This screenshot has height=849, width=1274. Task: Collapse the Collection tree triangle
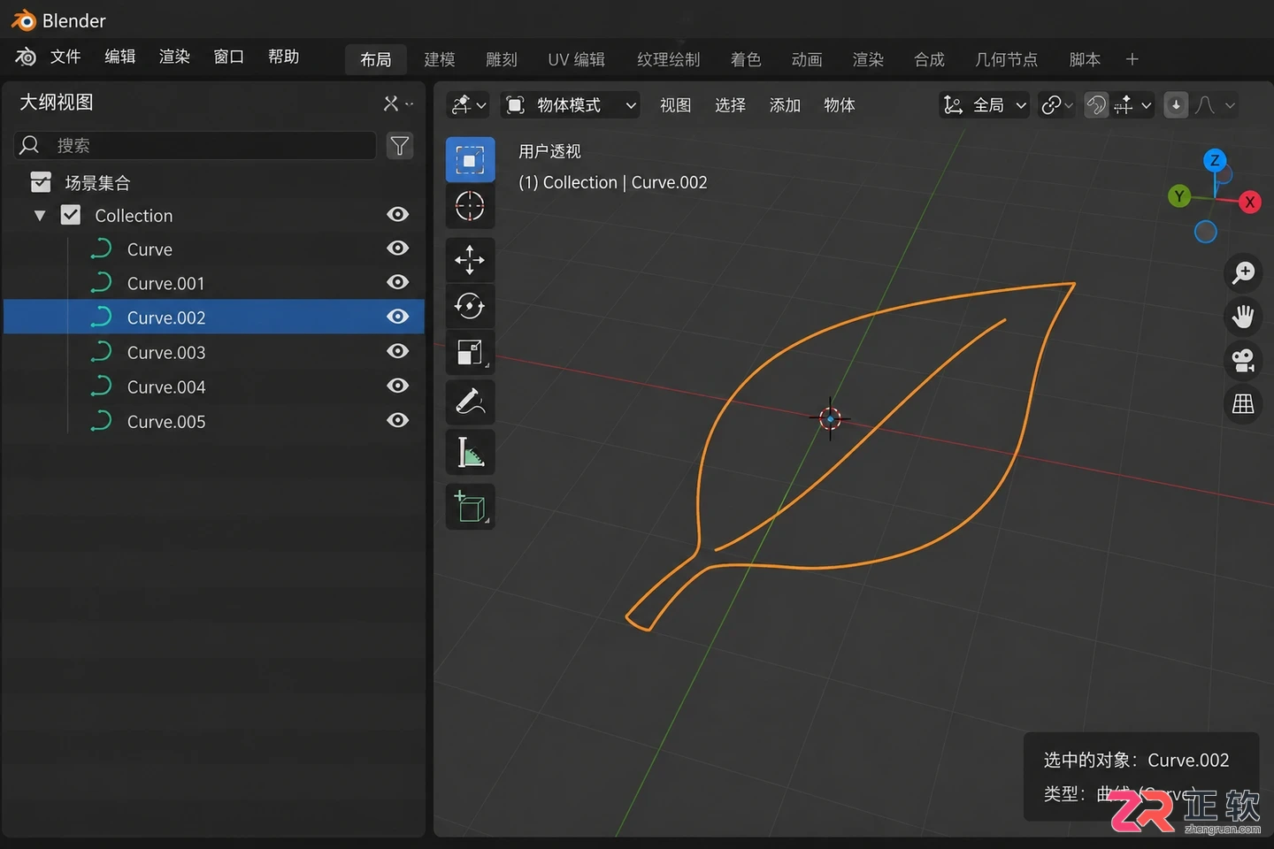[x=39, y=215]
